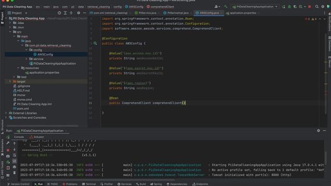Screen dimensions: 331x186
Task: Click the Spring bean gutter icon beside AWSConfig class
Action: pos(95,43)
